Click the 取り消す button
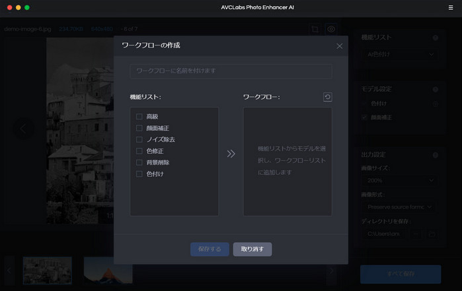The image size is (462, 291). (x=252, y=249)
